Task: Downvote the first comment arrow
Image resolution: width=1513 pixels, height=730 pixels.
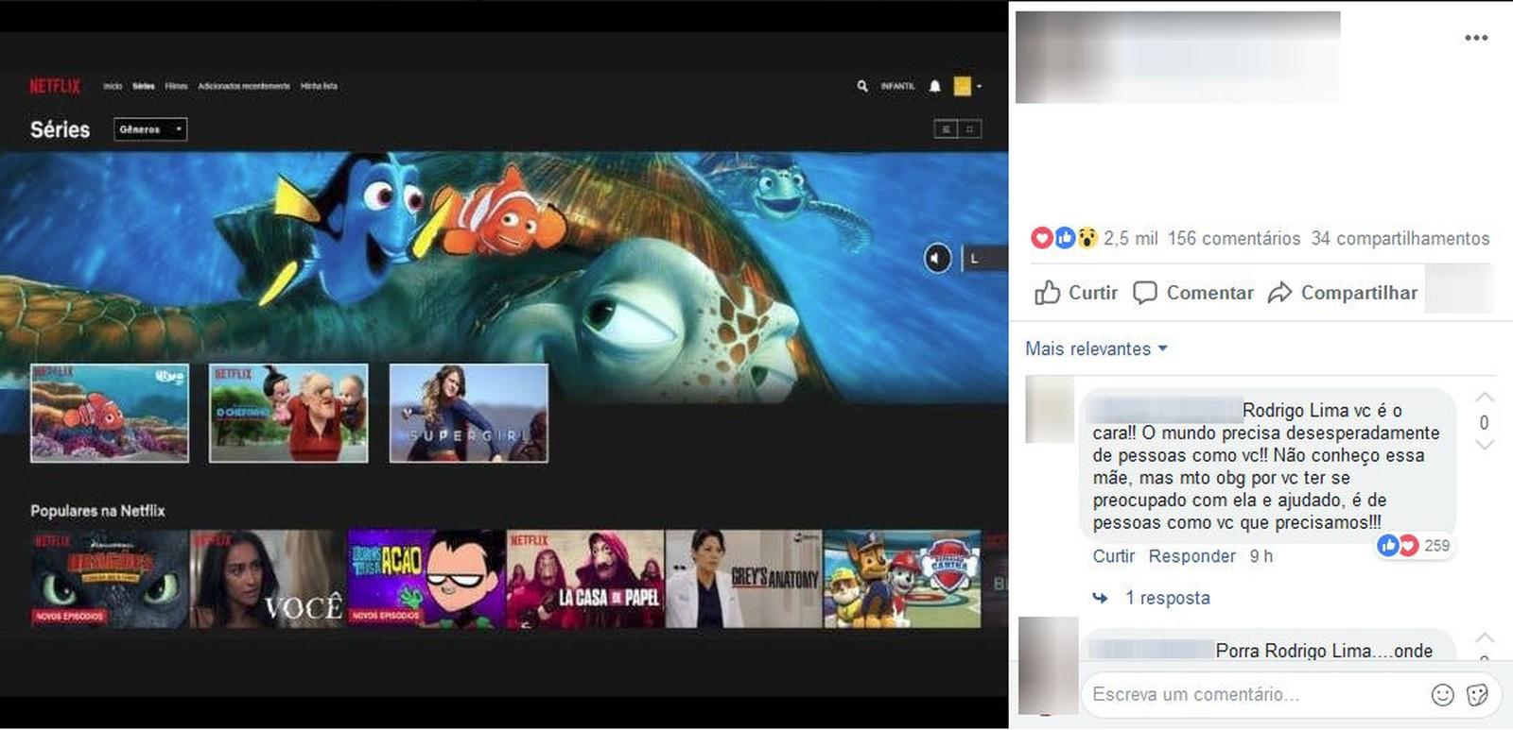Action: coord(1485,445)
